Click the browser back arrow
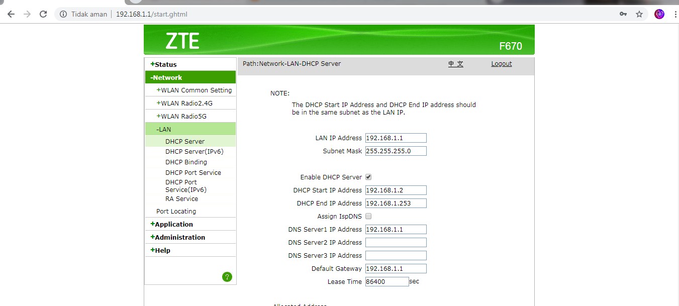This screenshot has height=306, width=679. (x=11, y=14)
